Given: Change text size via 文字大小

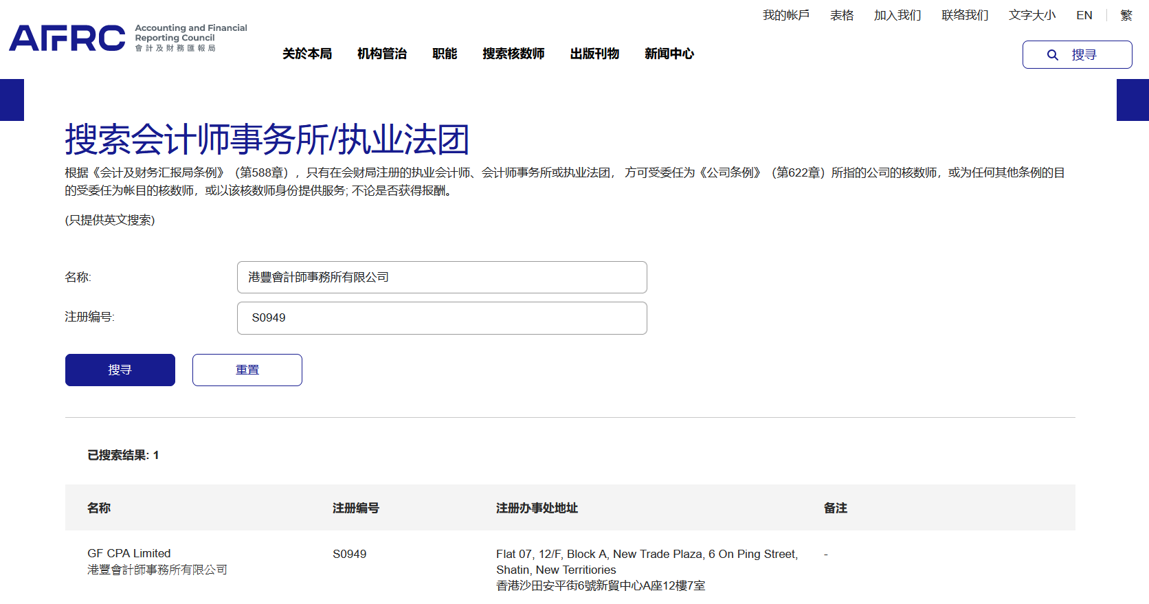Looking at the screenshot, I should point(1031,15).
